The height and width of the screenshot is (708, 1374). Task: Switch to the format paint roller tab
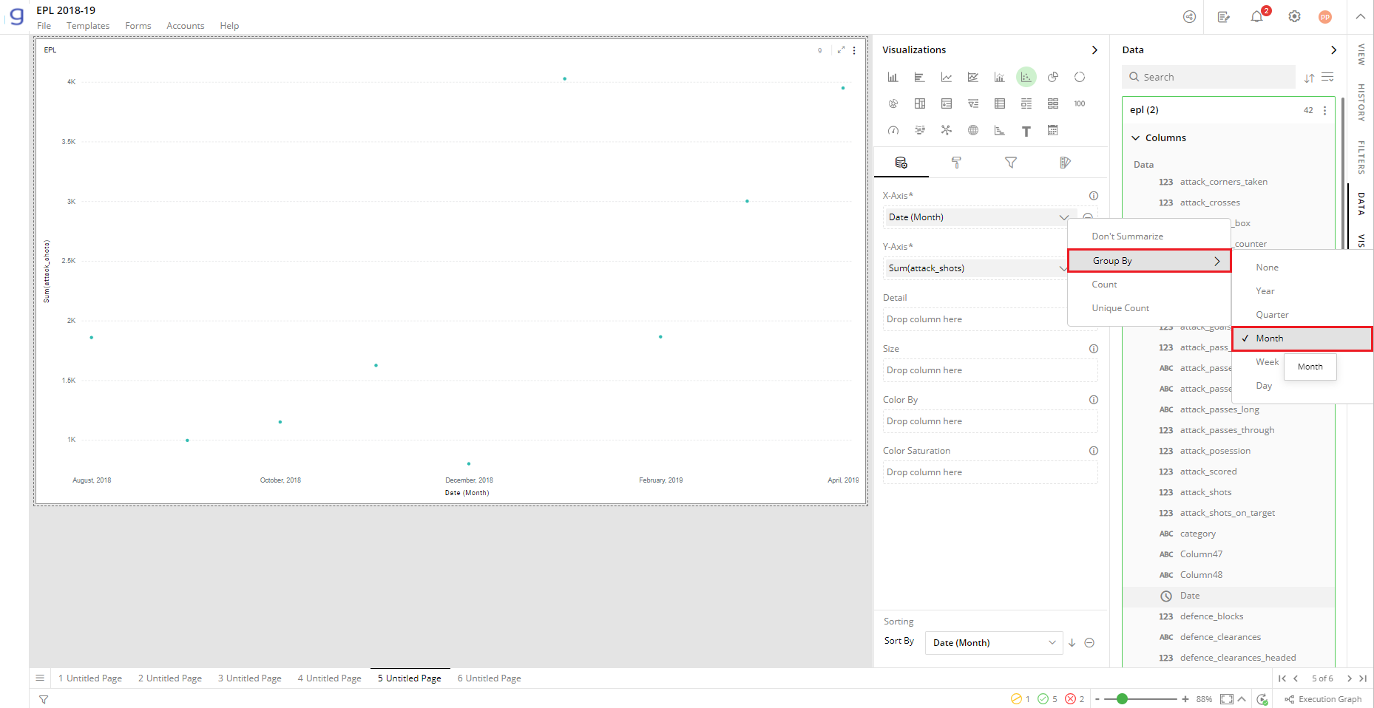click(955, 163)
